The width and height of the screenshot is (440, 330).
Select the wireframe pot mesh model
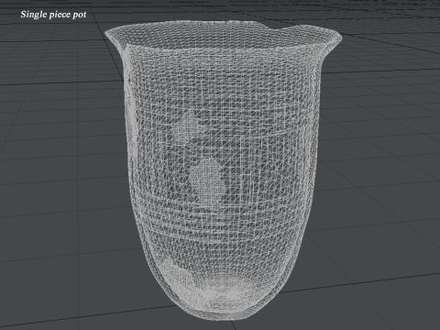click(224, 170)
